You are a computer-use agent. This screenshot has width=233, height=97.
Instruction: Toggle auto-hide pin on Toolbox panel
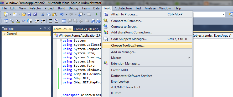point(45,29)
